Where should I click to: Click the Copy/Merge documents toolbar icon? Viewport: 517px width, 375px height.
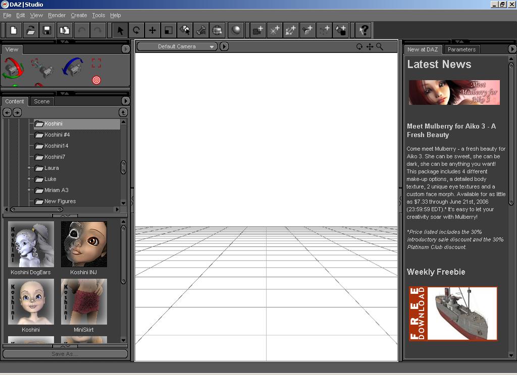pyautogui.click(x=64, y=30)
